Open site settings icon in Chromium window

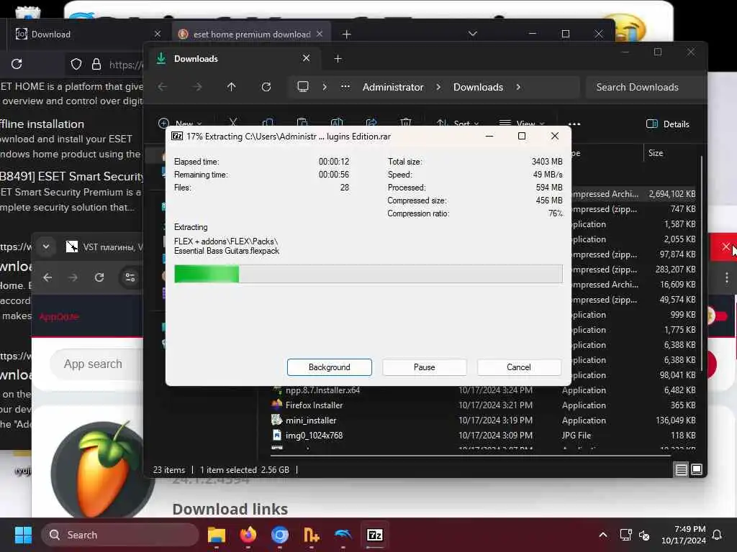point(130,277)
